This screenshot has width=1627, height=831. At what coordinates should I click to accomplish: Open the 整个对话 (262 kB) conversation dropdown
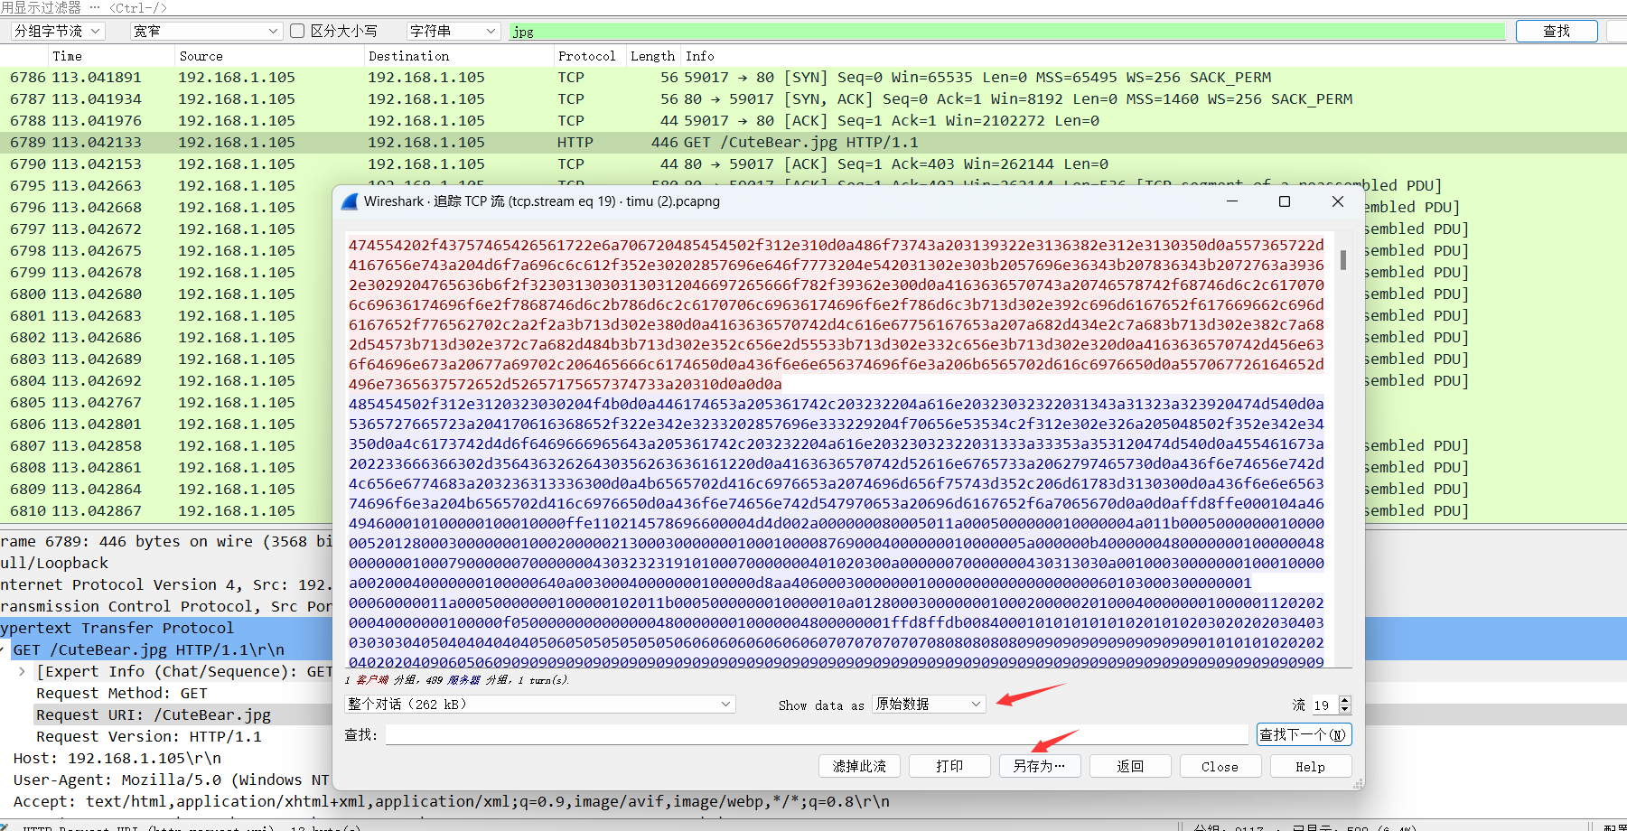pos(540,704)
